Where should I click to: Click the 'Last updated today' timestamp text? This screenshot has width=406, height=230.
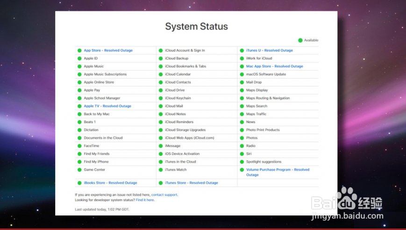click(x=102, y=209)
